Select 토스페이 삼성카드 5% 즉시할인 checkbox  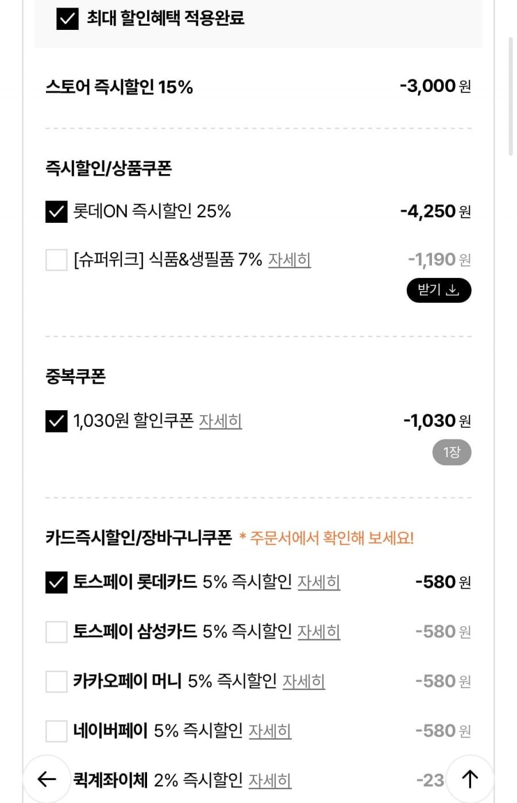click(x=56, y=632)
